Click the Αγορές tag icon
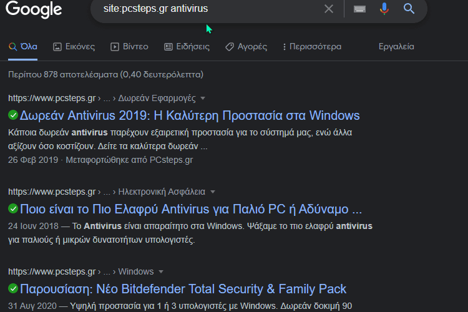468x312 pixels. 230,47
